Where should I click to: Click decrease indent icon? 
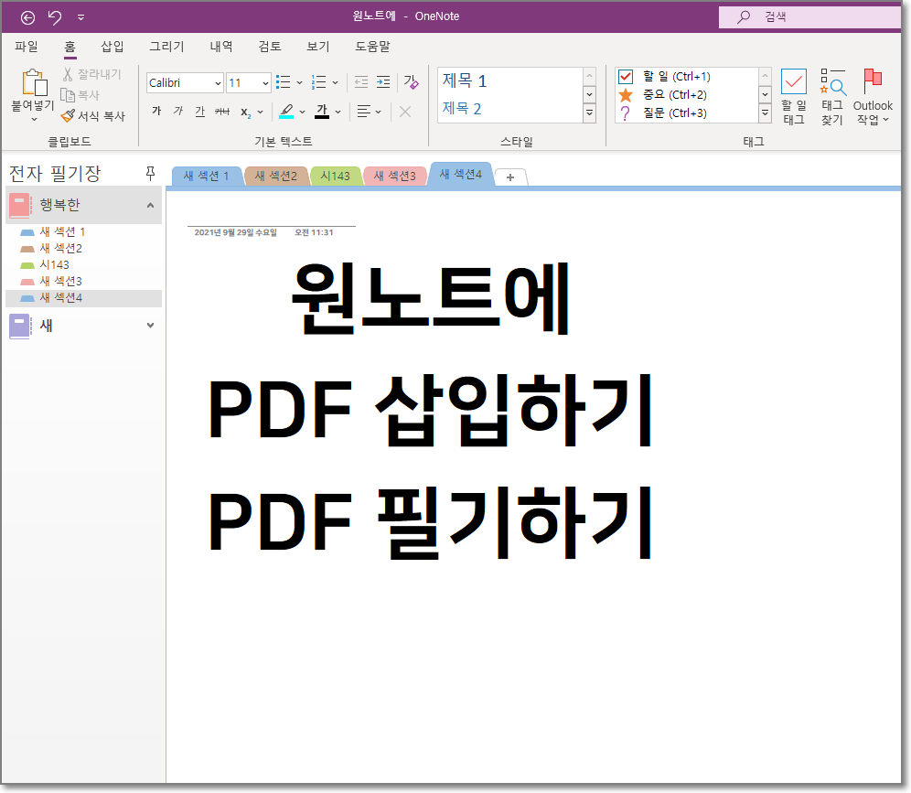[x=361, y=82]
